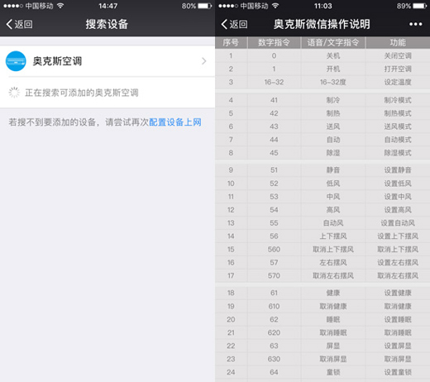Tap the numeric code 630 cell
430x382 pixels.
pyautogui.click(x=274, y=359)
